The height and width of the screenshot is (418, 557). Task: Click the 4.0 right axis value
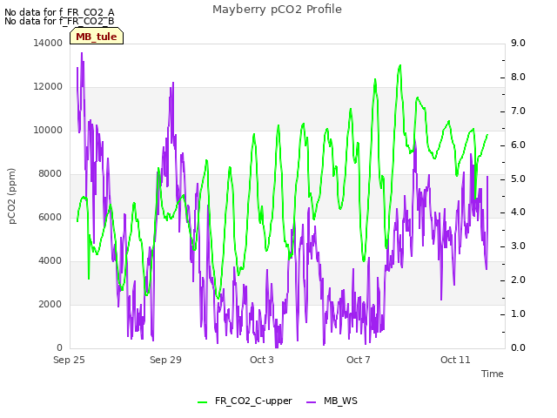click(x=518, y=212)
